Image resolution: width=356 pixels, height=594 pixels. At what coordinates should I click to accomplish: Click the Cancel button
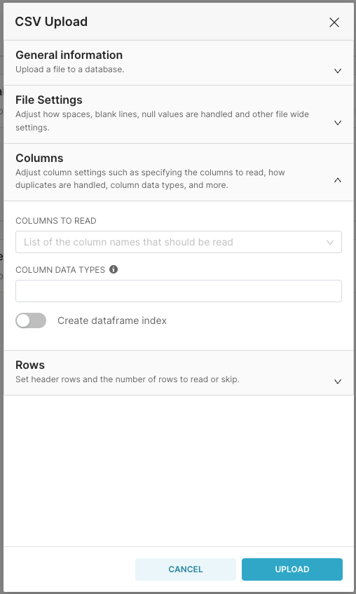[186, 569]
